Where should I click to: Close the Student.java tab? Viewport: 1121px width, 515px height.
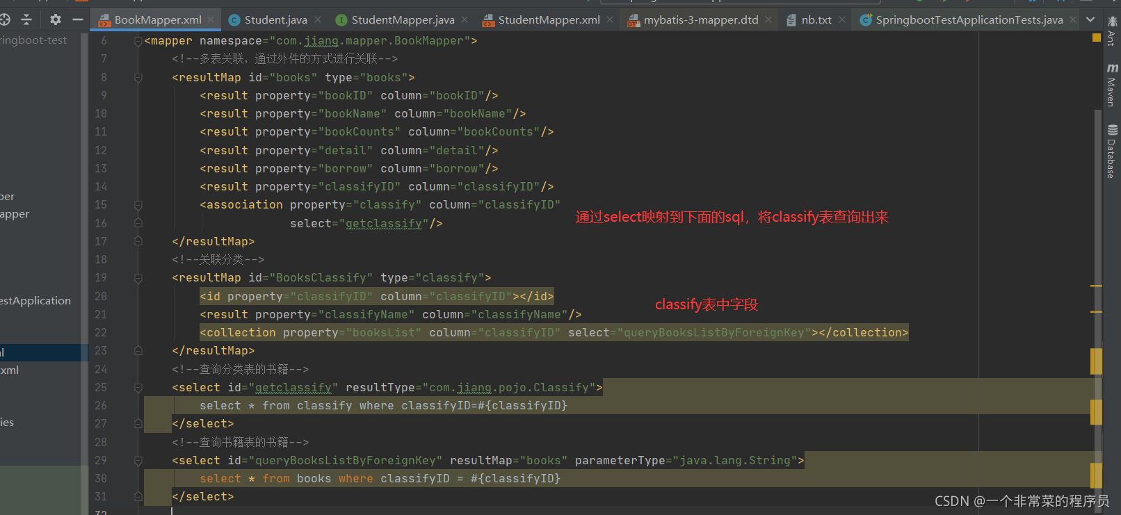tap(318, 20)
